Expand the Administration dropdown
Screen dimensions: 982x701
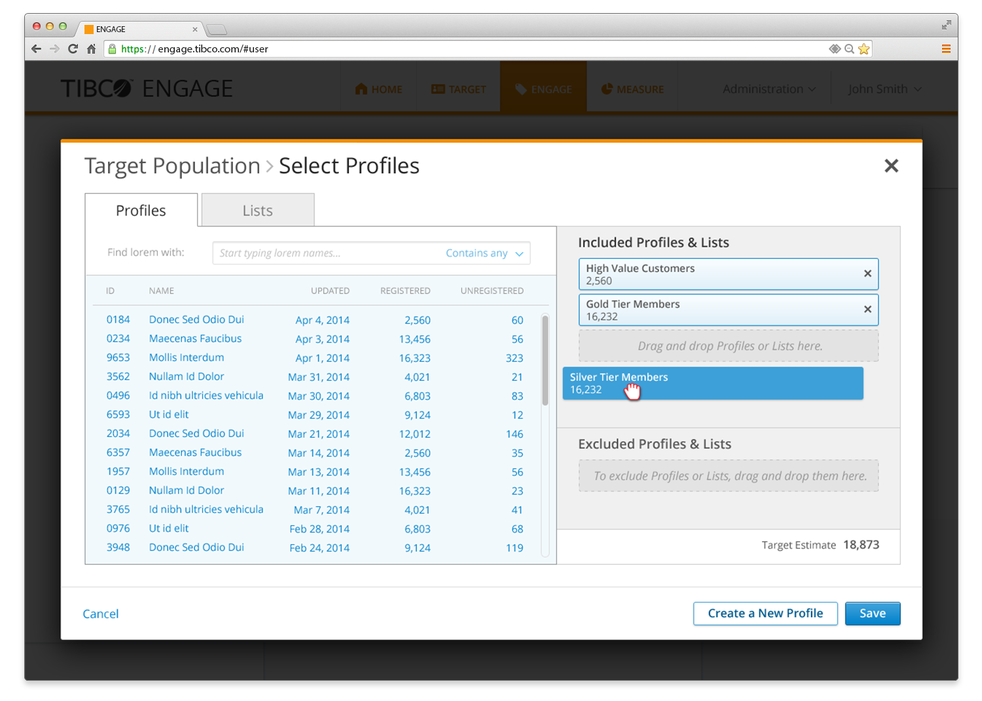click(x=769, y=89)
